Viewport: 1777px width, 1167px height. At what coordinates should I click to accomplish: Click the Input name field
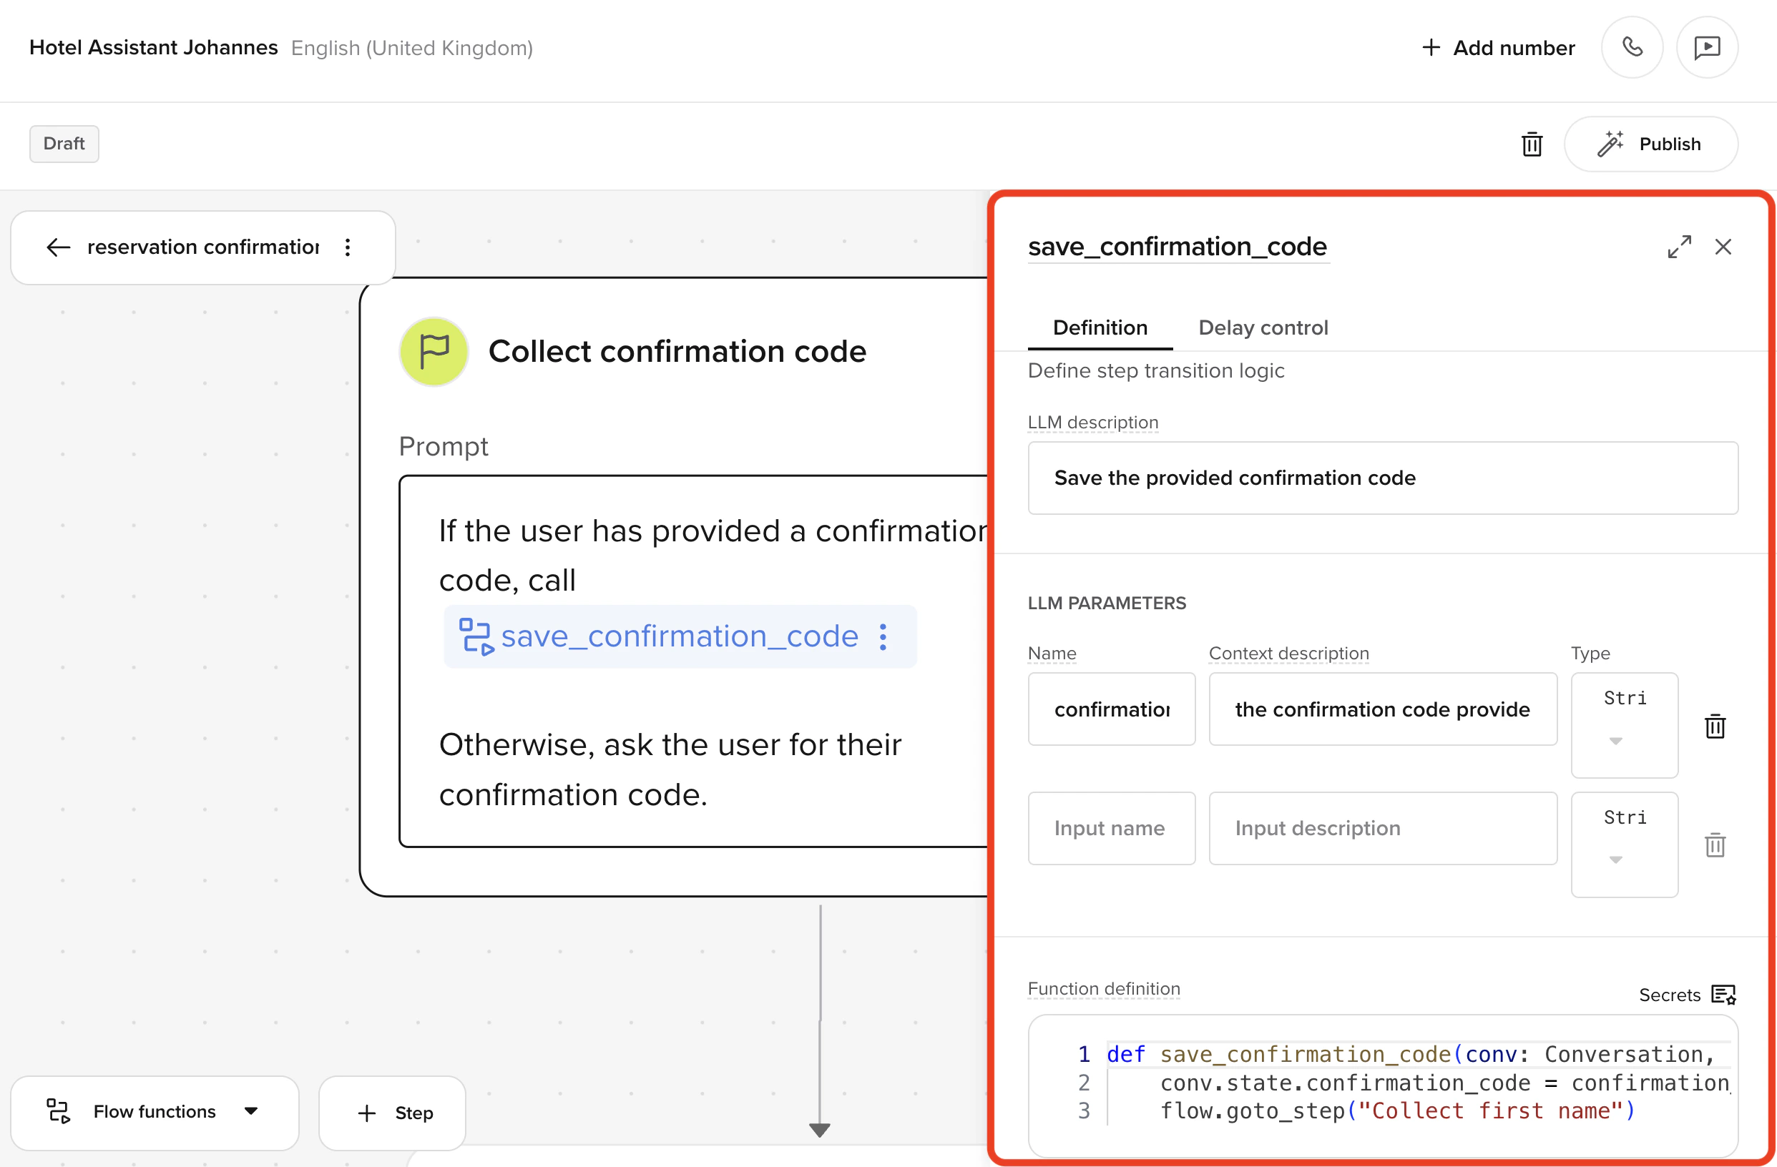pyautogui.click(x=1111, y=828)
